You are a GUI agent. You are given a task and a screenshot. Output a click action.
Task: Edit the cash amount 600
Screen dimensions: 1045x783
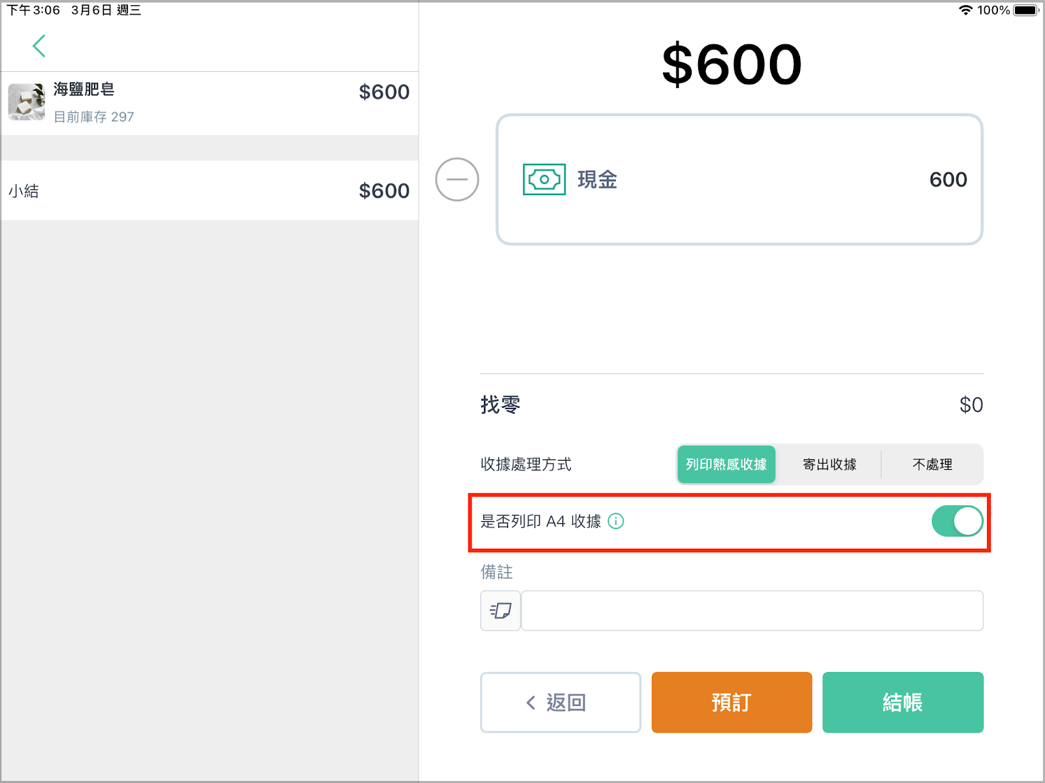point(948,179)
